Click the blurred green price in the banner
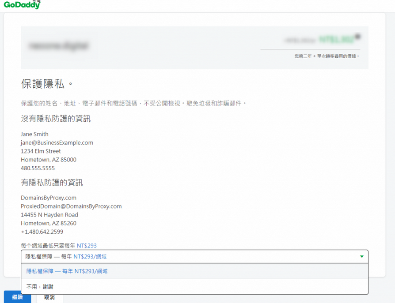 pos(337,40)
